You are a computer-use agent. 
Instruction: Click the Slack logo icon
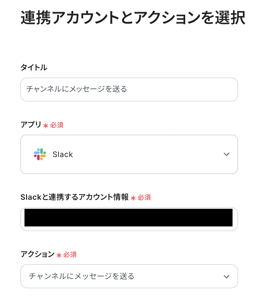[40, 154]
